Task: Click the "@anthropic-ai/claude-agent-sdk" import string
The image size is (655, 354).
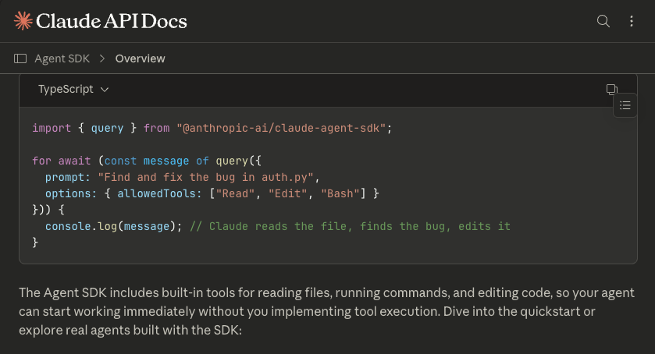Action: (x=281, y=128)
